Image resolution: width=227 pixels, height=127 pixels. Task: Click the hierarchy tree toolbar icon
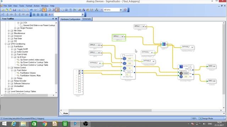pos(97,10)
